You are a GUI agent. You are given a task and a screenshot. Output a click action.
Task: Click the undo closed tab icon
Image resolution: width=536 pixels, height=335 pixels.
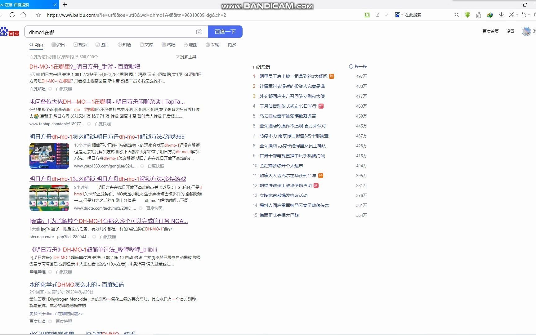click(524, 15)
